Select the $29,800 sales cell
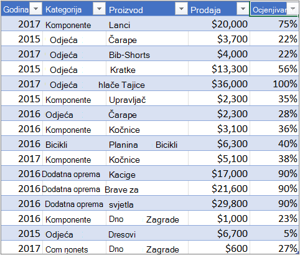The image size is (300, 255). point(219,203)
